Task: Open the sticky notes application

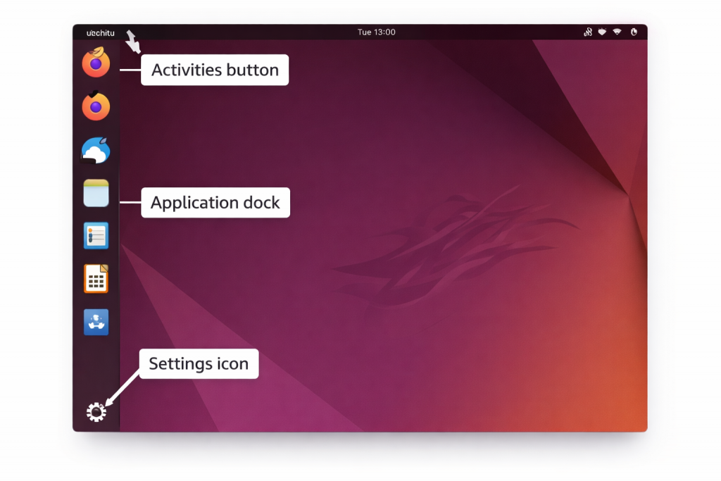Action: [96, 193]
